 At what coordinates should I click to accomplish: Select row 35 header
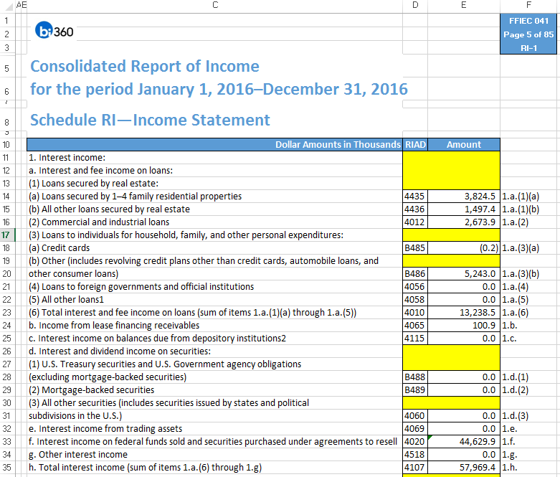point(7,468)
